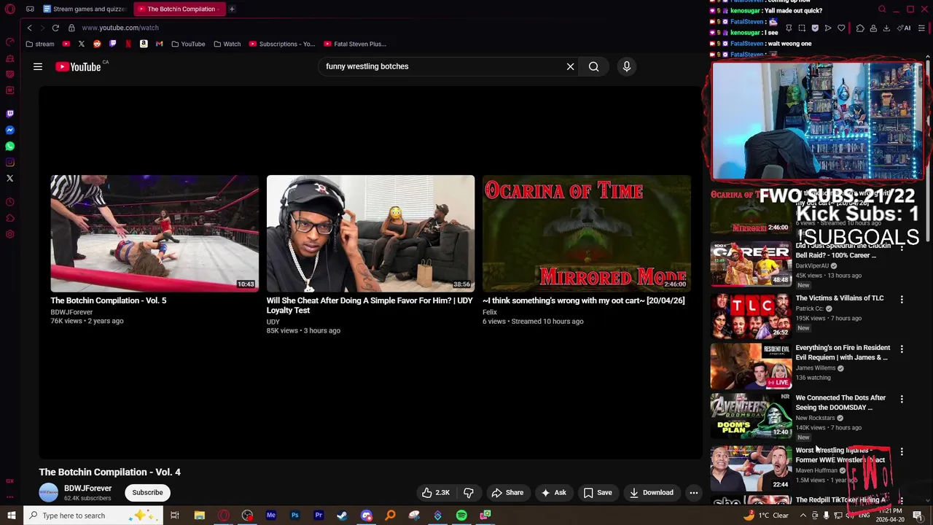933x525 pixels.
Task: Open the options menu for 'The Victims & Villains of TLC'
Action: pyautogui.click(x=902, y=300)
